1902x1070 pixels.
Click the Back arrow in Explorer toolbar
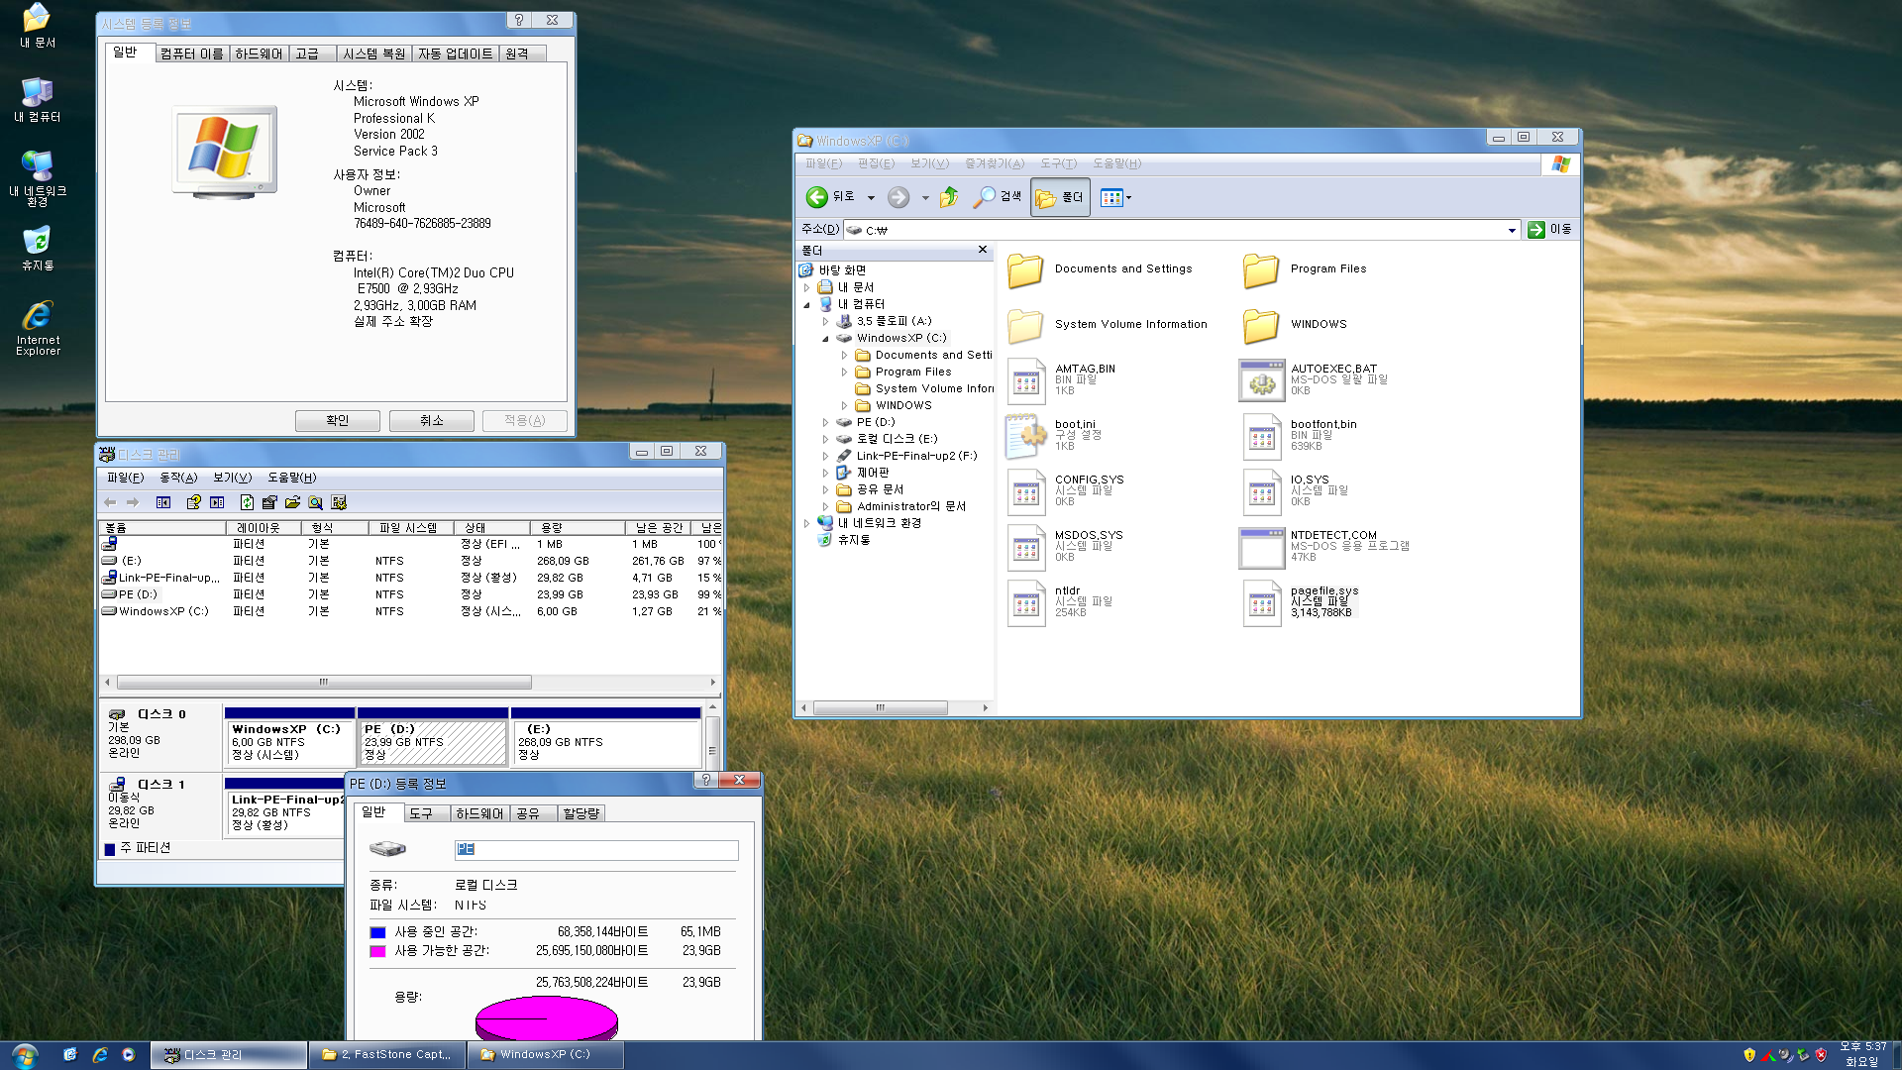point(816,197)
